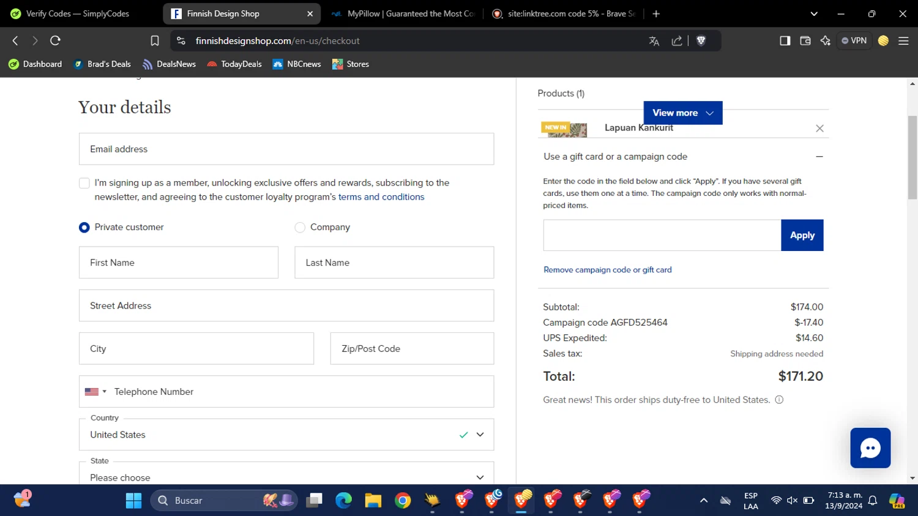Click the VPN button
Viewport: 918px width, 516px height.
pyautogui.click(x=854, y=40)
